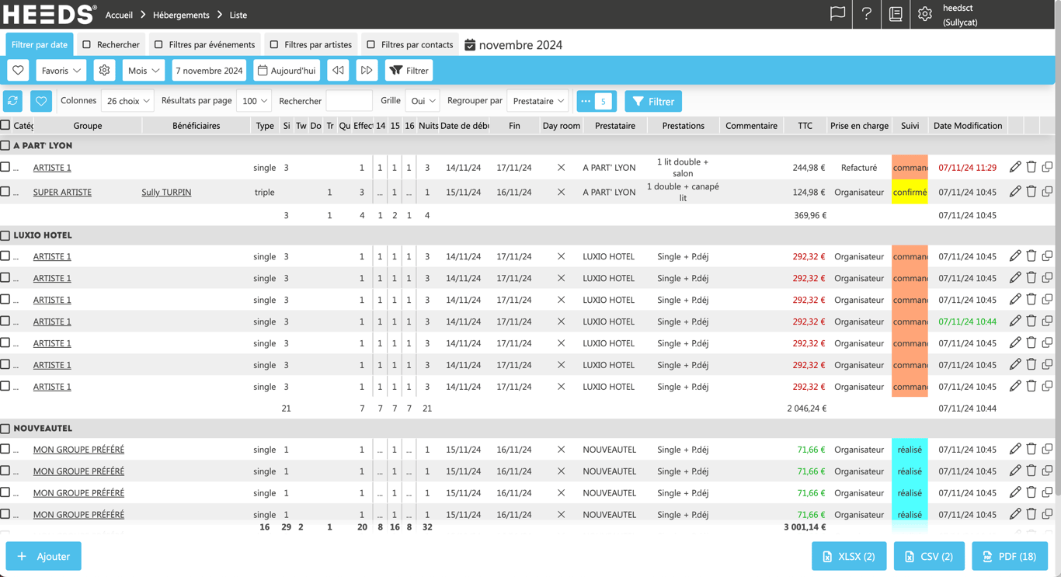Duplicate the SUPER ARTISTE row

pyautogui.click(x=1047, y=192)
